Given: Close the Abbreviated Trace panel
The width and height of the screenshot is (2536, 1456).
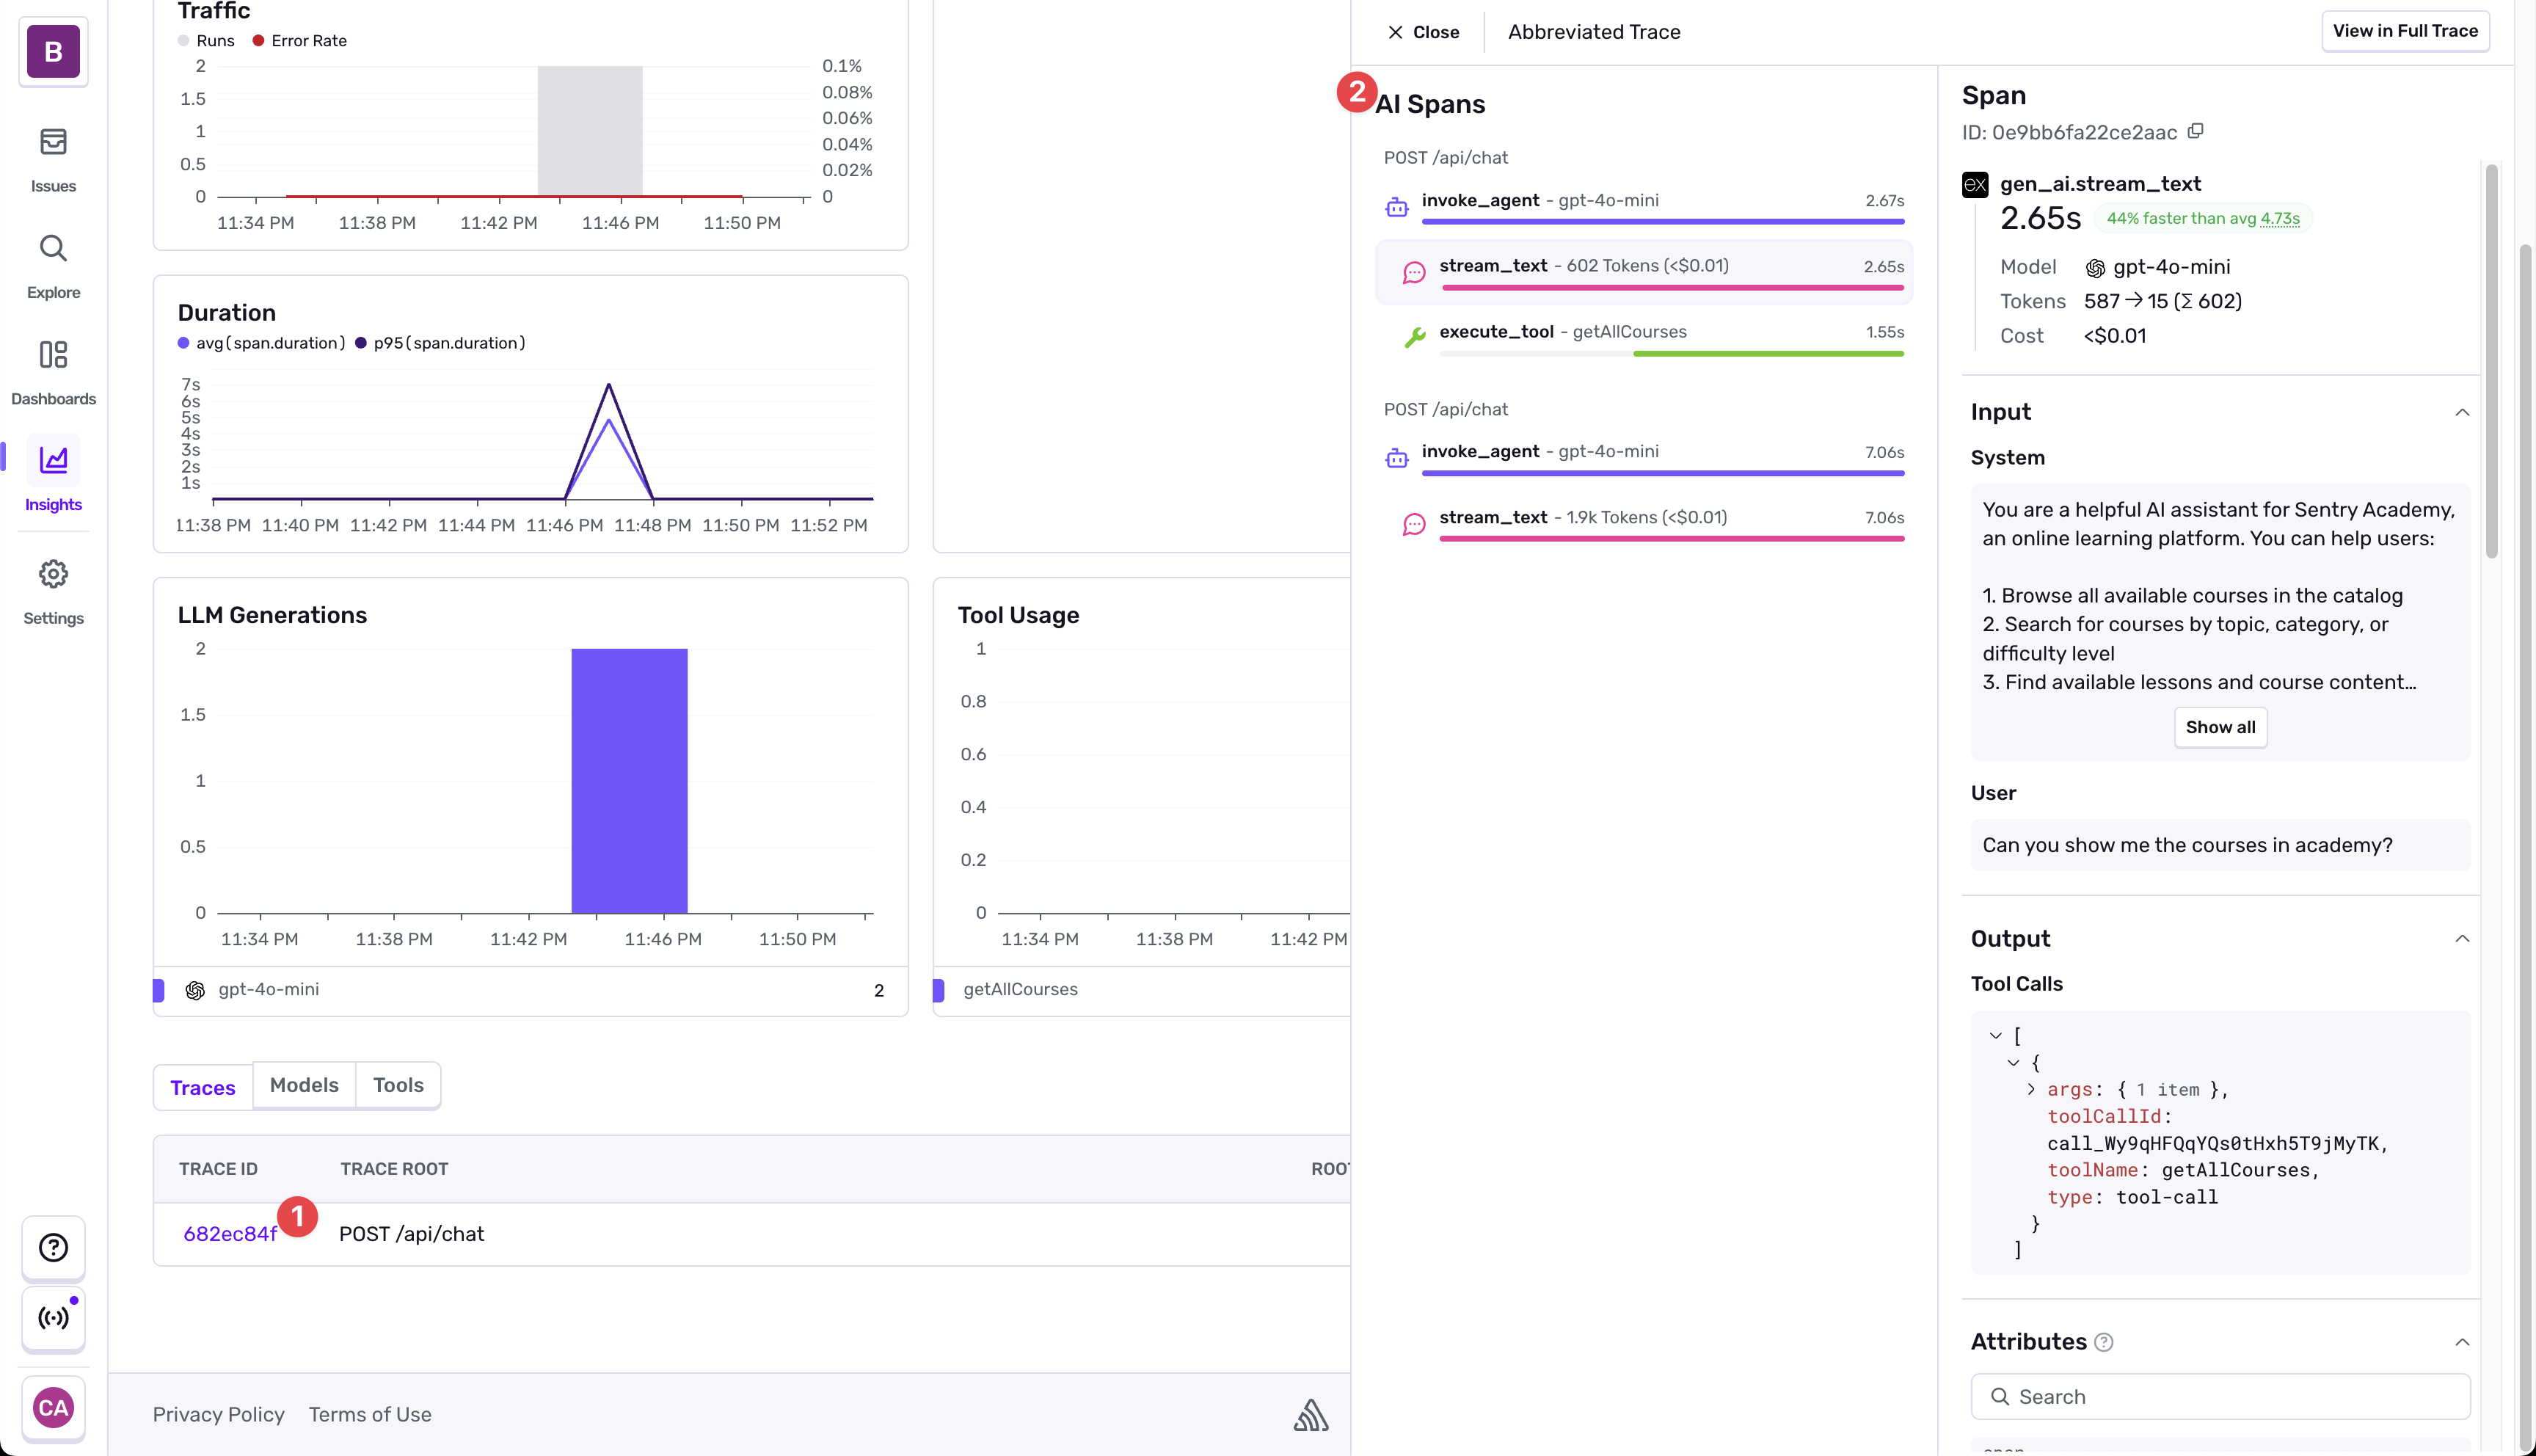Looking at the screenshot, I should [x=1422, y=32].
